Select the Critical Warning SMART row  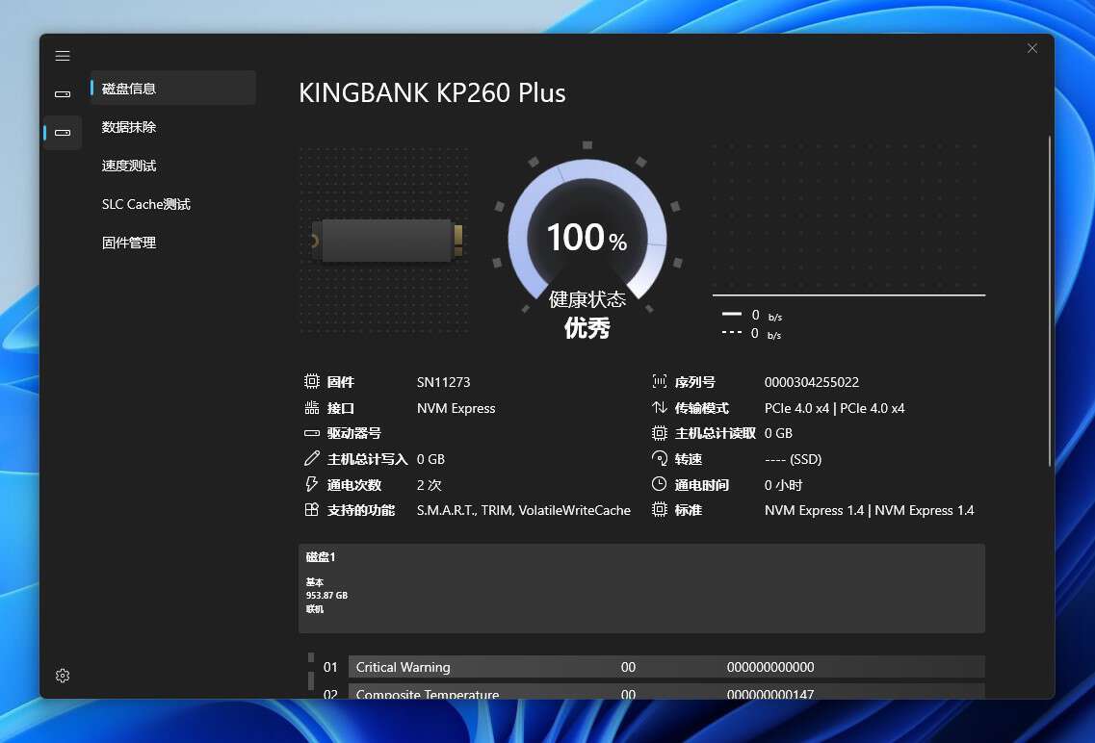(x=665, y=667)
